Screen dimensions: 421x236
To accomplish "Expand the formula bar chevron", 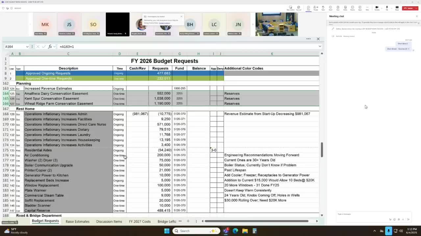I will [x=320, y=46].
